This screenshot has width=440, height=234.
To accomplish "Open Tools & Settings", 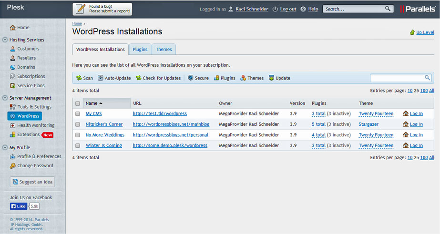I will point(31,107).
